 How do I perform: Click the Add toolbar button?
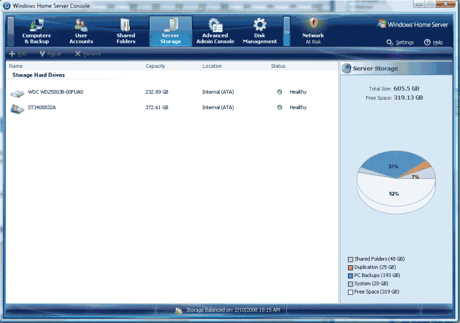coord(18,54)
